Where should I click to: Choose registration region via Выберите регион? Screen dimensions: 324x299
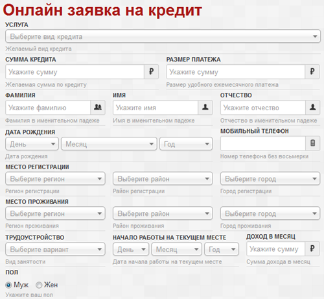click(55, 178)
